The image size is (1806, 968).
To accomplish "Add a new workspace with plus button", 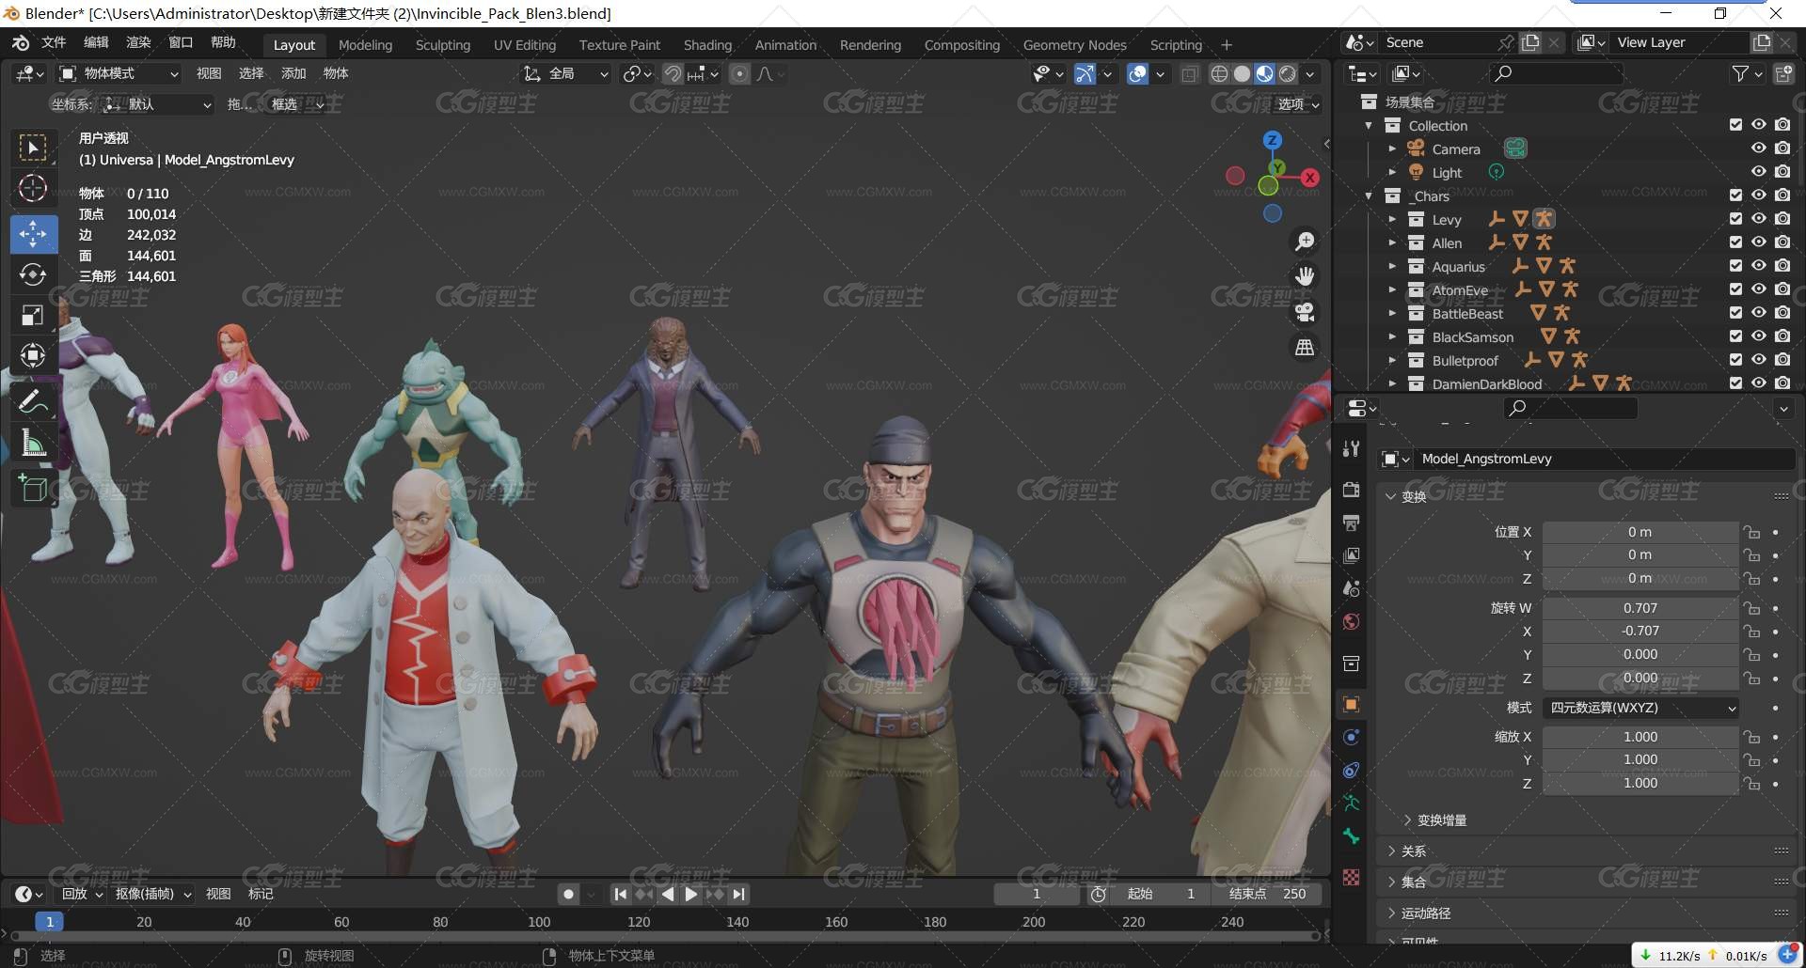I will point(1227,45).
